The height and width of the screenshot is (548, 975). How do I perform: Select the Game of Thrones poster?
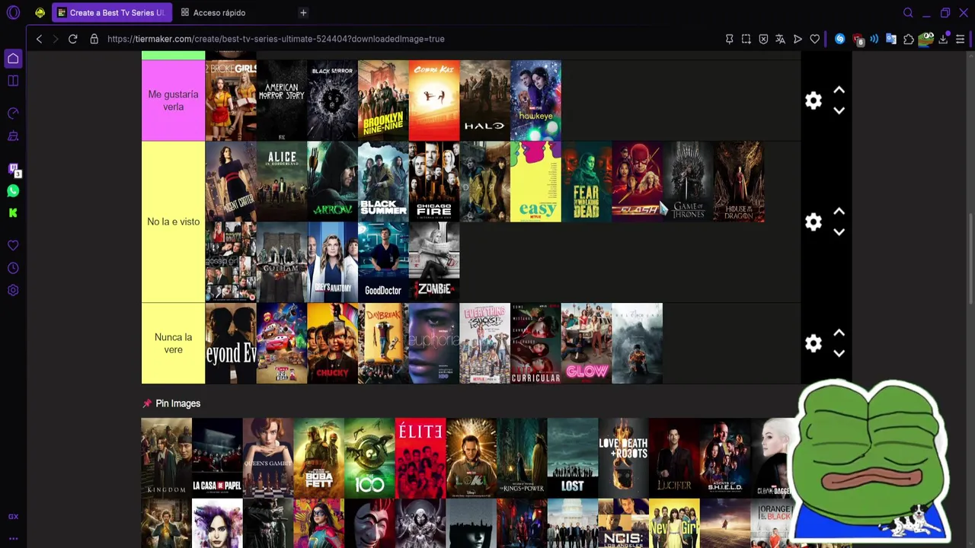pos(688,181)
